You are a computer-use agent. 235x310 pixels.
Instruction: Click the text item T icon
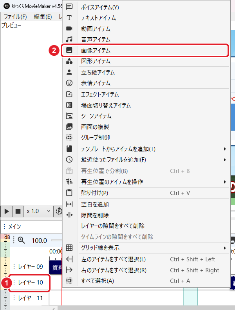(x=69, y=18)
